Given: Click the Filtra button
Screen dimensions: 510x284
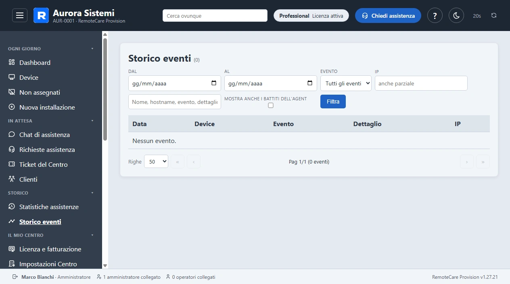Looking at the screenshot, I should (333, 102).
